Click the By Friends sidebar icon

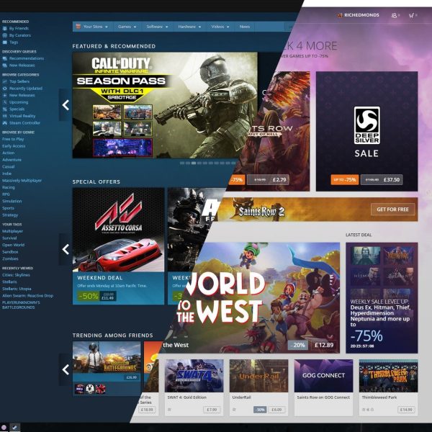(x=5, y=28)
